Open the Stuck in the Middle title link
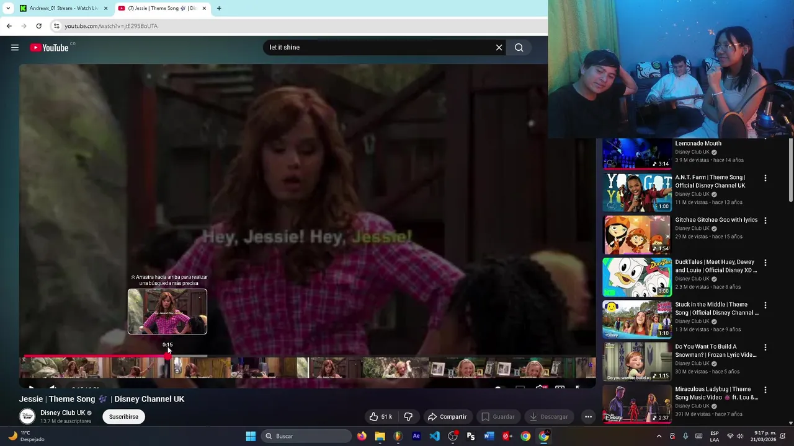 (716, 308)
